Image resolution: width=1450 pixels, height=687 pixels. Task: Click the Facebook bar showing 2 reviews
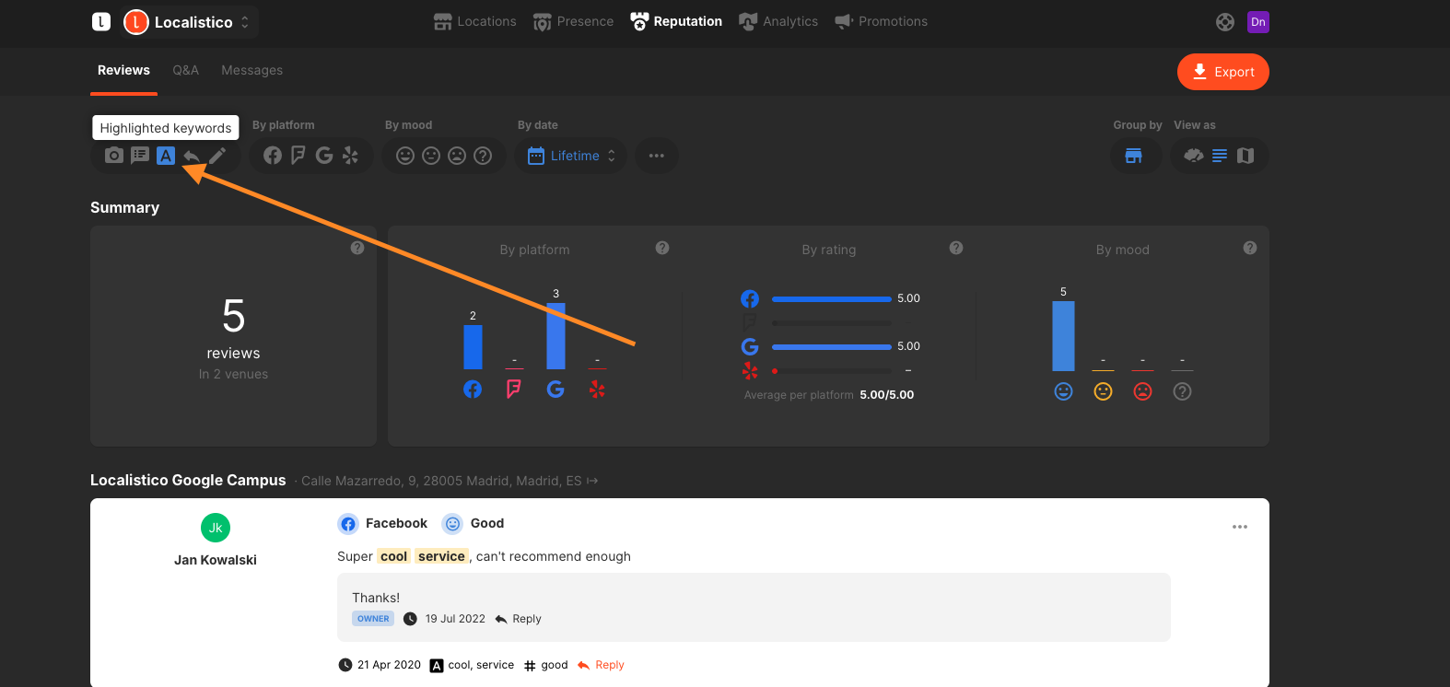pos(473,347)
